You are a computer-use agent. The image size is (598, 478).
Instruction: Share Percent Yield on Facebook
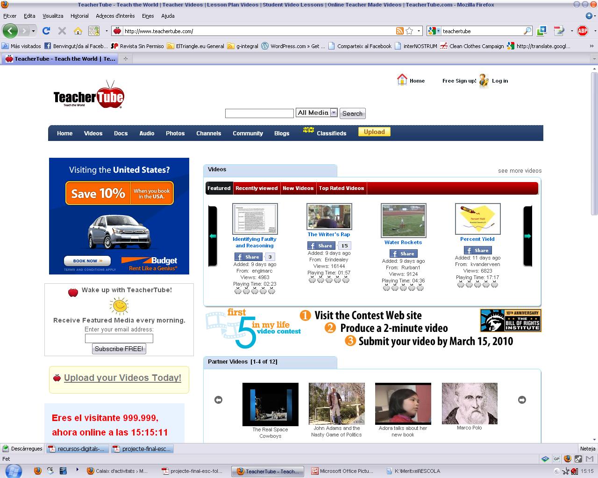point(477,250)
